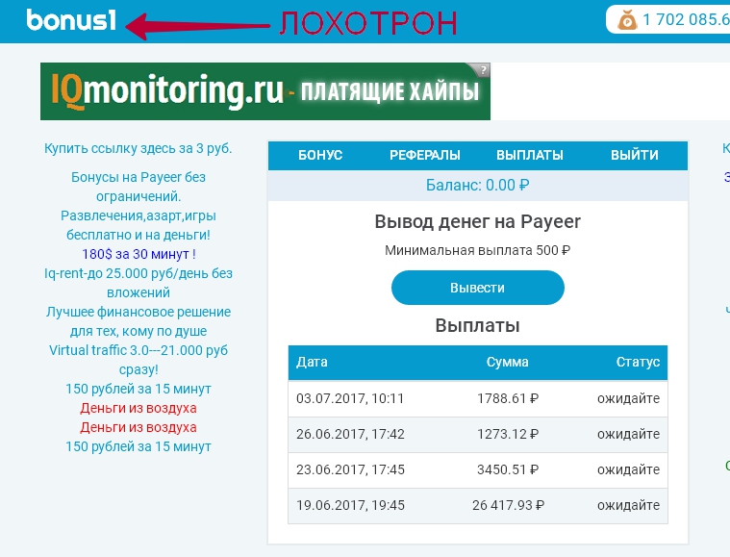The width and height of the screenshot is (730, 557).
Task: Click the 'Virtual traffic 3.0---21.000 руб сразу!' link
Action: coord(138,360)
